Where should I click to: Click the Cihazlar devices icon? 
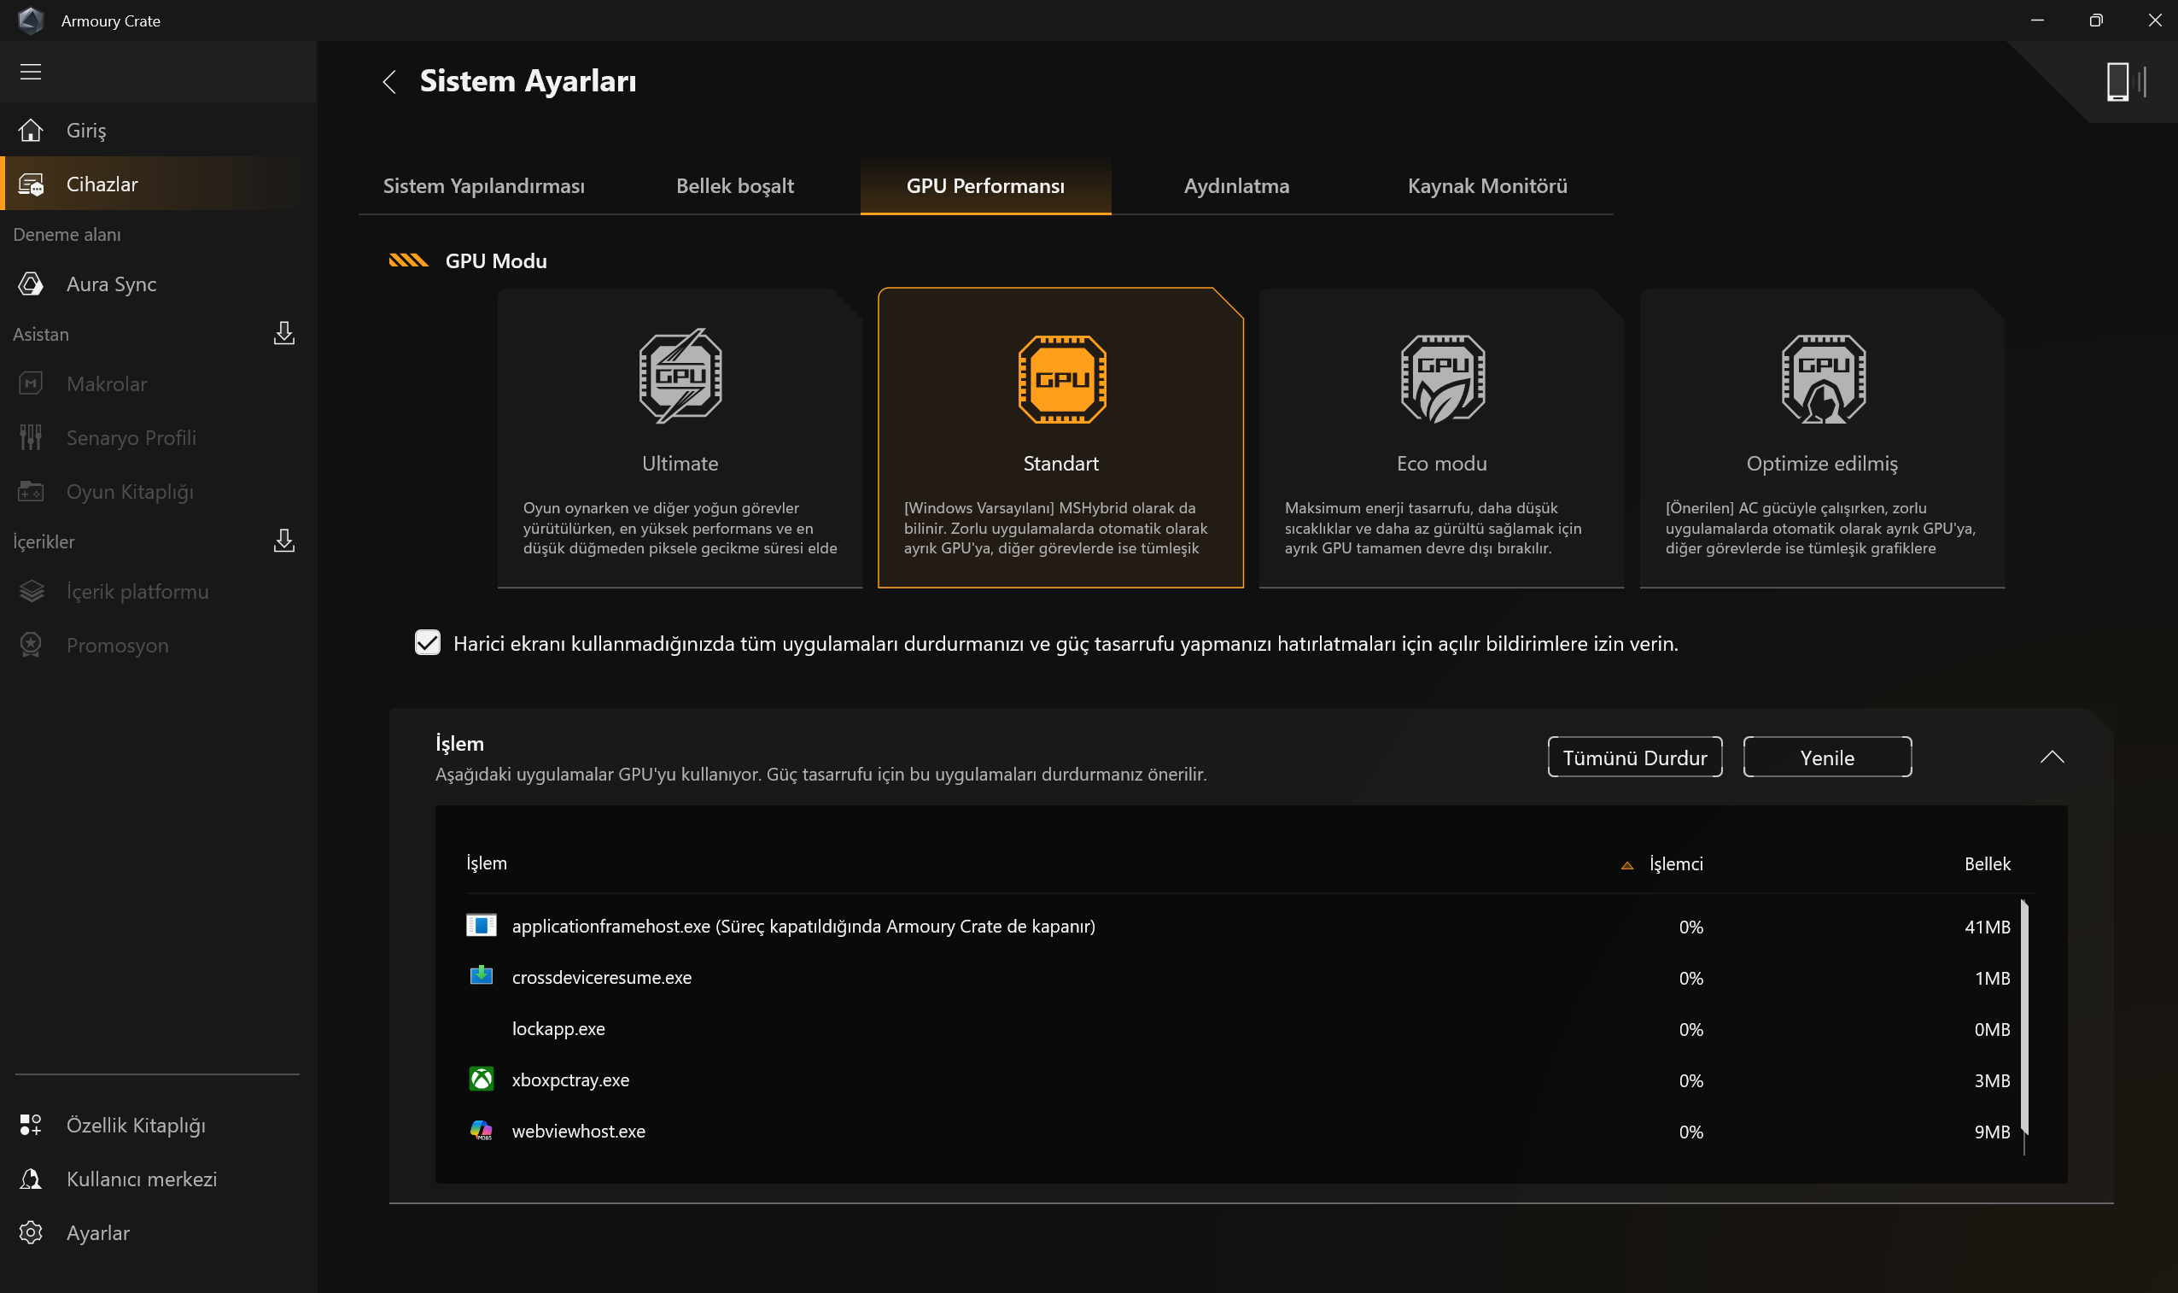pos(31,184)
